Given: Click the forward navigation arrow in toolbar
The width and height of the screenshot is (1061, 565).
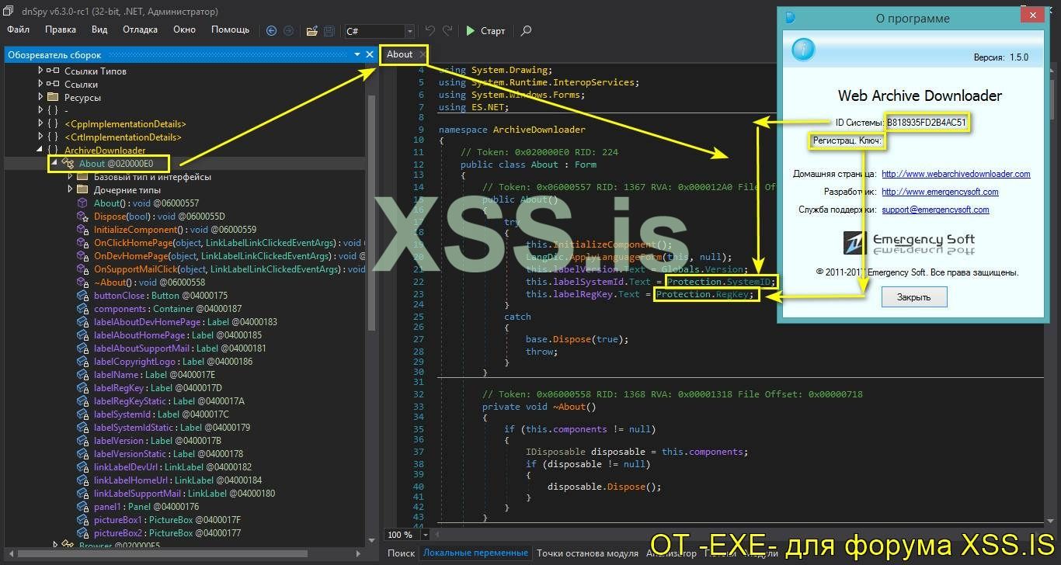Looking at the screenshot, I should [x=288, y=31].
